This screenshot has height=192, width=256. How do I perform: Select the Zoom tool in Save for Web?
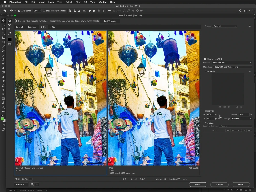click(10, 29)
